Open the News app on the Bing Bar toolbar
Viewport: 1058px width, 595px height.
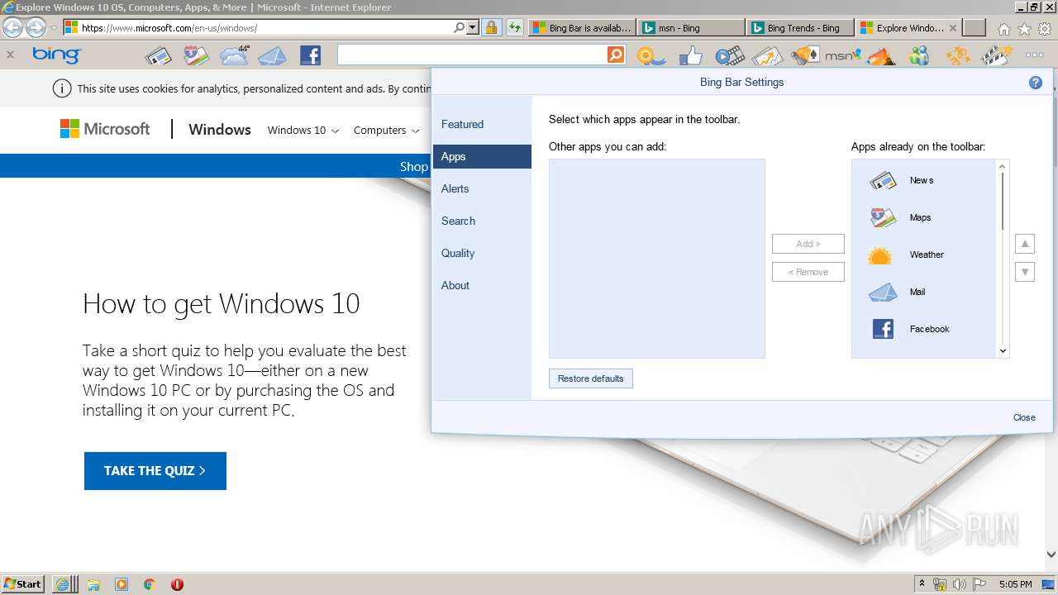coord(158,56)
